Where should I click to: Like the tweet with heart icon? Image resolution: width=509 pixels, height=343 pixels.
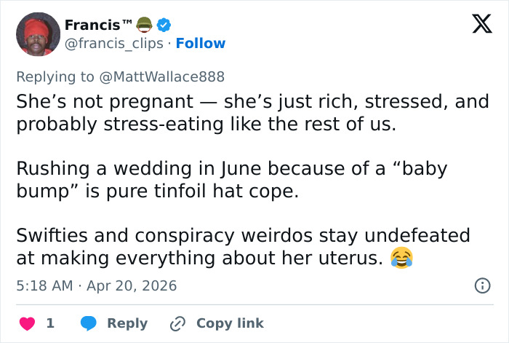[27, 323]
